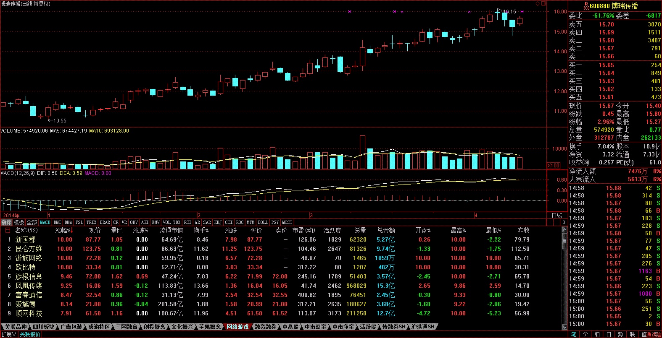Image resolution: width=662 pixels, height=338 pixels.
Task: Click the 细 detail view button
Action: coord(597,334)
